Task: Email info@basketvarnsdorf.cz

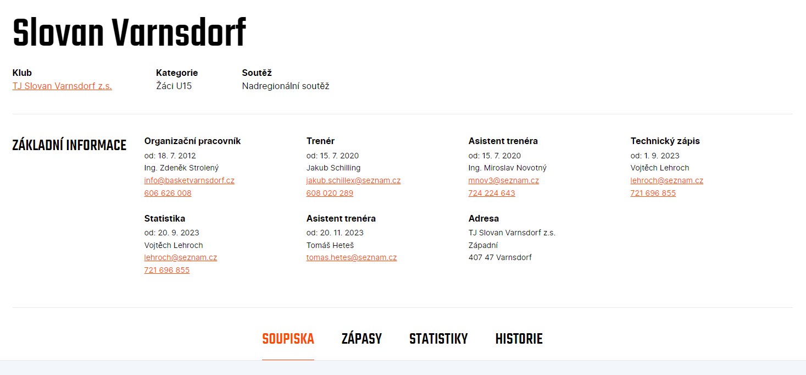Action: click(x=189, y=180)
